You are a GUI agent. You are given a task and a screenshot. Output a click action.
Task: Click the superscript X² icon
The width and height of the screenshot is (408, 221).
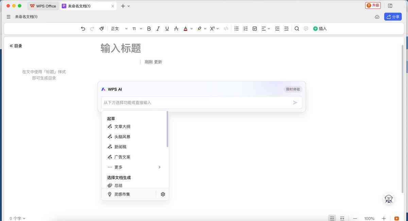pos(212,29)
